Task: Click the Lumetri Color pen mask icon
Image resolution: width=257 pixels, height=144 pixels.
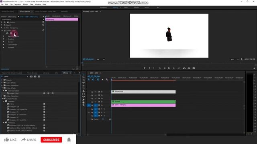Action: pyautogui.click(x=14, y=33)
